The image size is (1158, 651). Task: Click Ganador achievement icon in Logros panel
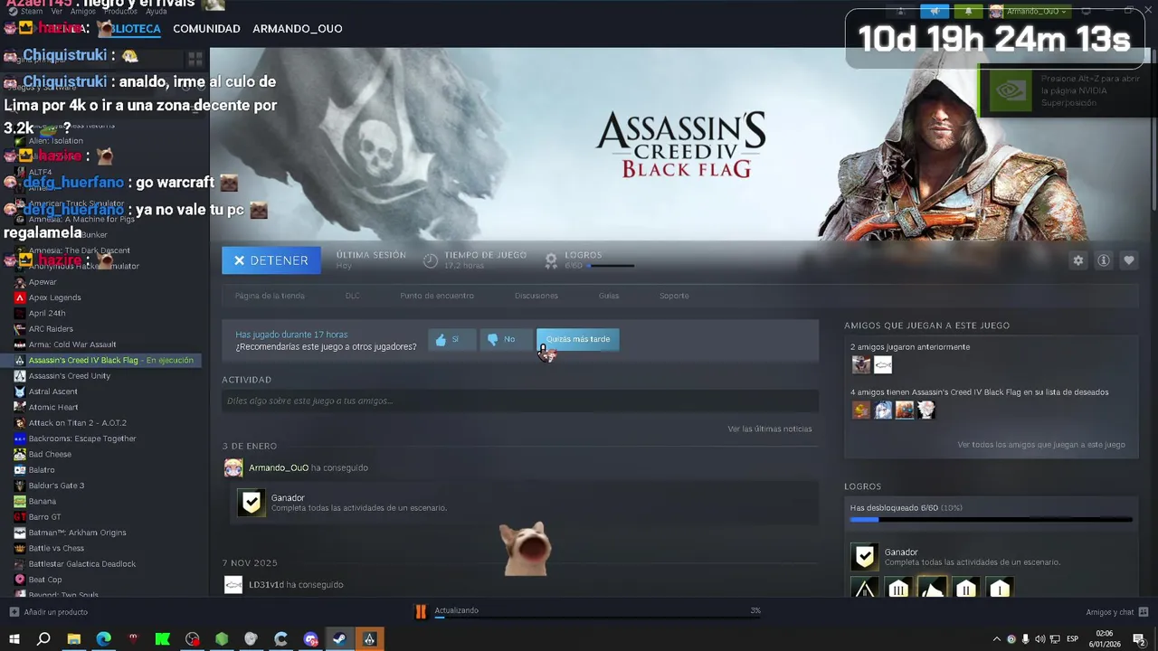click(865, 557)
